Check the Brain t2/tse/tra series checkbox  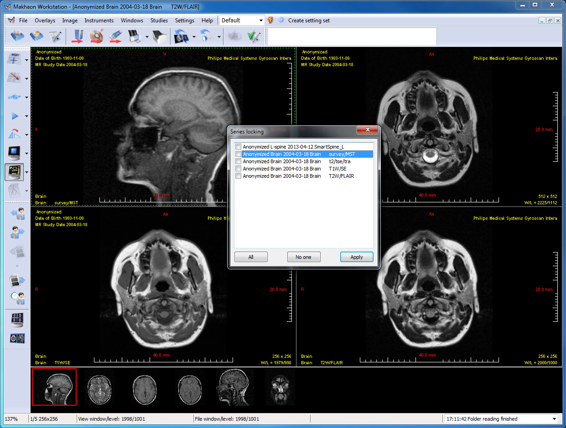coord(238,161)
